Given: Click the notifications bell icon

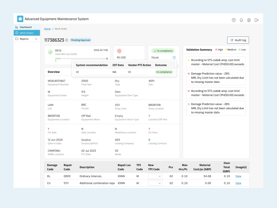Looking at the screenshot, I should 241,20.
